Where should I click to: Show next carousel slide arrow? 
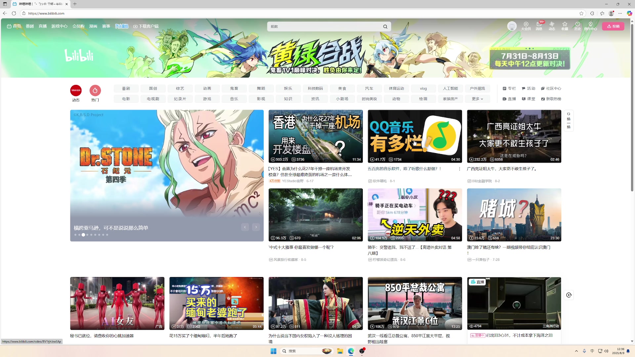pos(256,227)
